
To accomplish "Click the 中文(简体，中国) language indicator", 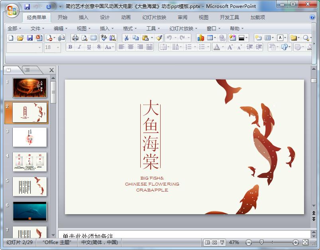I will [100, 242].
